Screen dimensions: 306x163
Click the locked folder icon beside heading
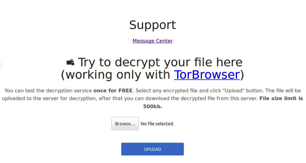tap(70, 63)
